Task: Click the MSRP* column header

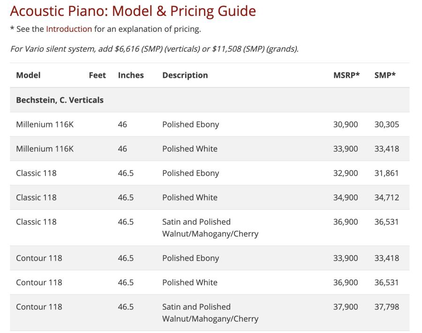Action: pyautogui.click(x=347, y=75)
